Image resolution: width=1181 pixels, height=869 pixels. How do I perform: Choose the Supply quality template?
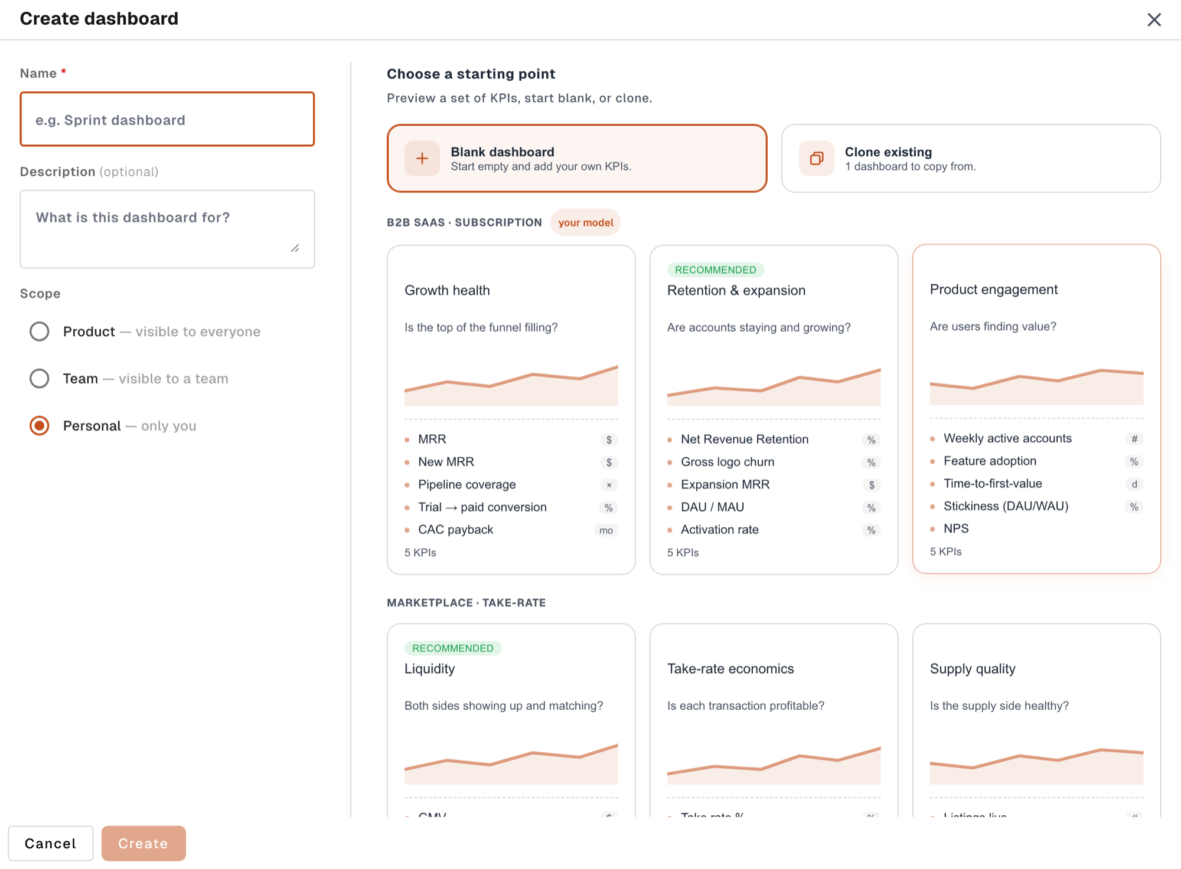click(x=1036, y=720)
